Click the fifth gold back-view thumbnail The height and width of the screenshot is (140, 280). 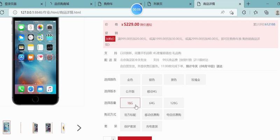[63, 128]
